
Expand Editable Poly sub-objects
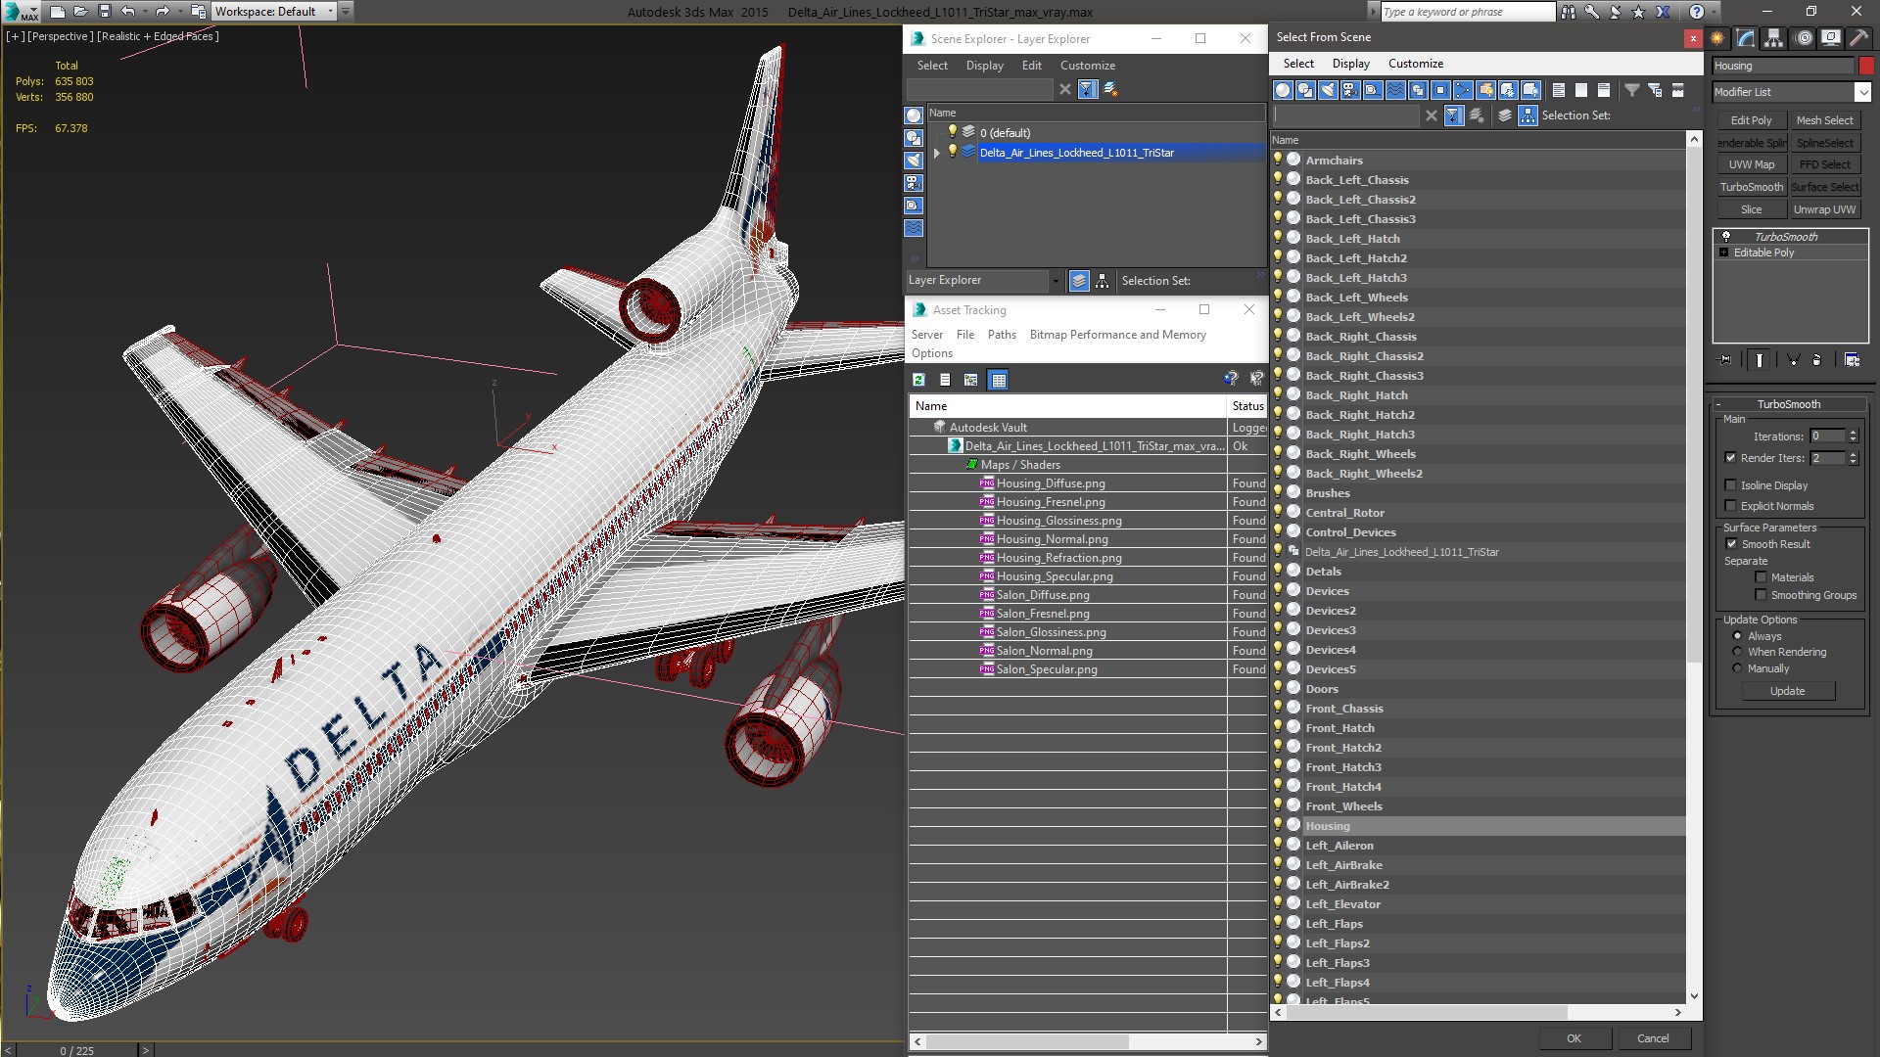[1724, 253]
